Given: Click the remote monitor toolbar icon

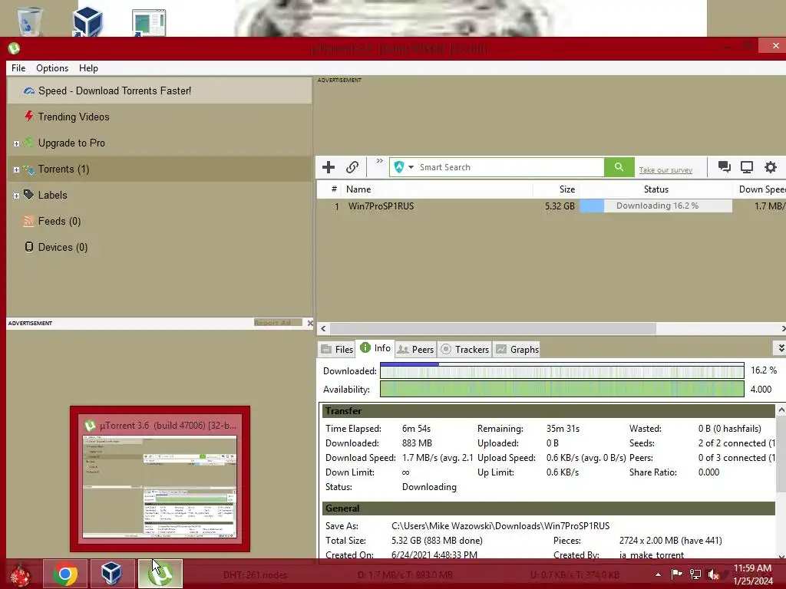Looking at the screenshot, I should coord(747,166).
